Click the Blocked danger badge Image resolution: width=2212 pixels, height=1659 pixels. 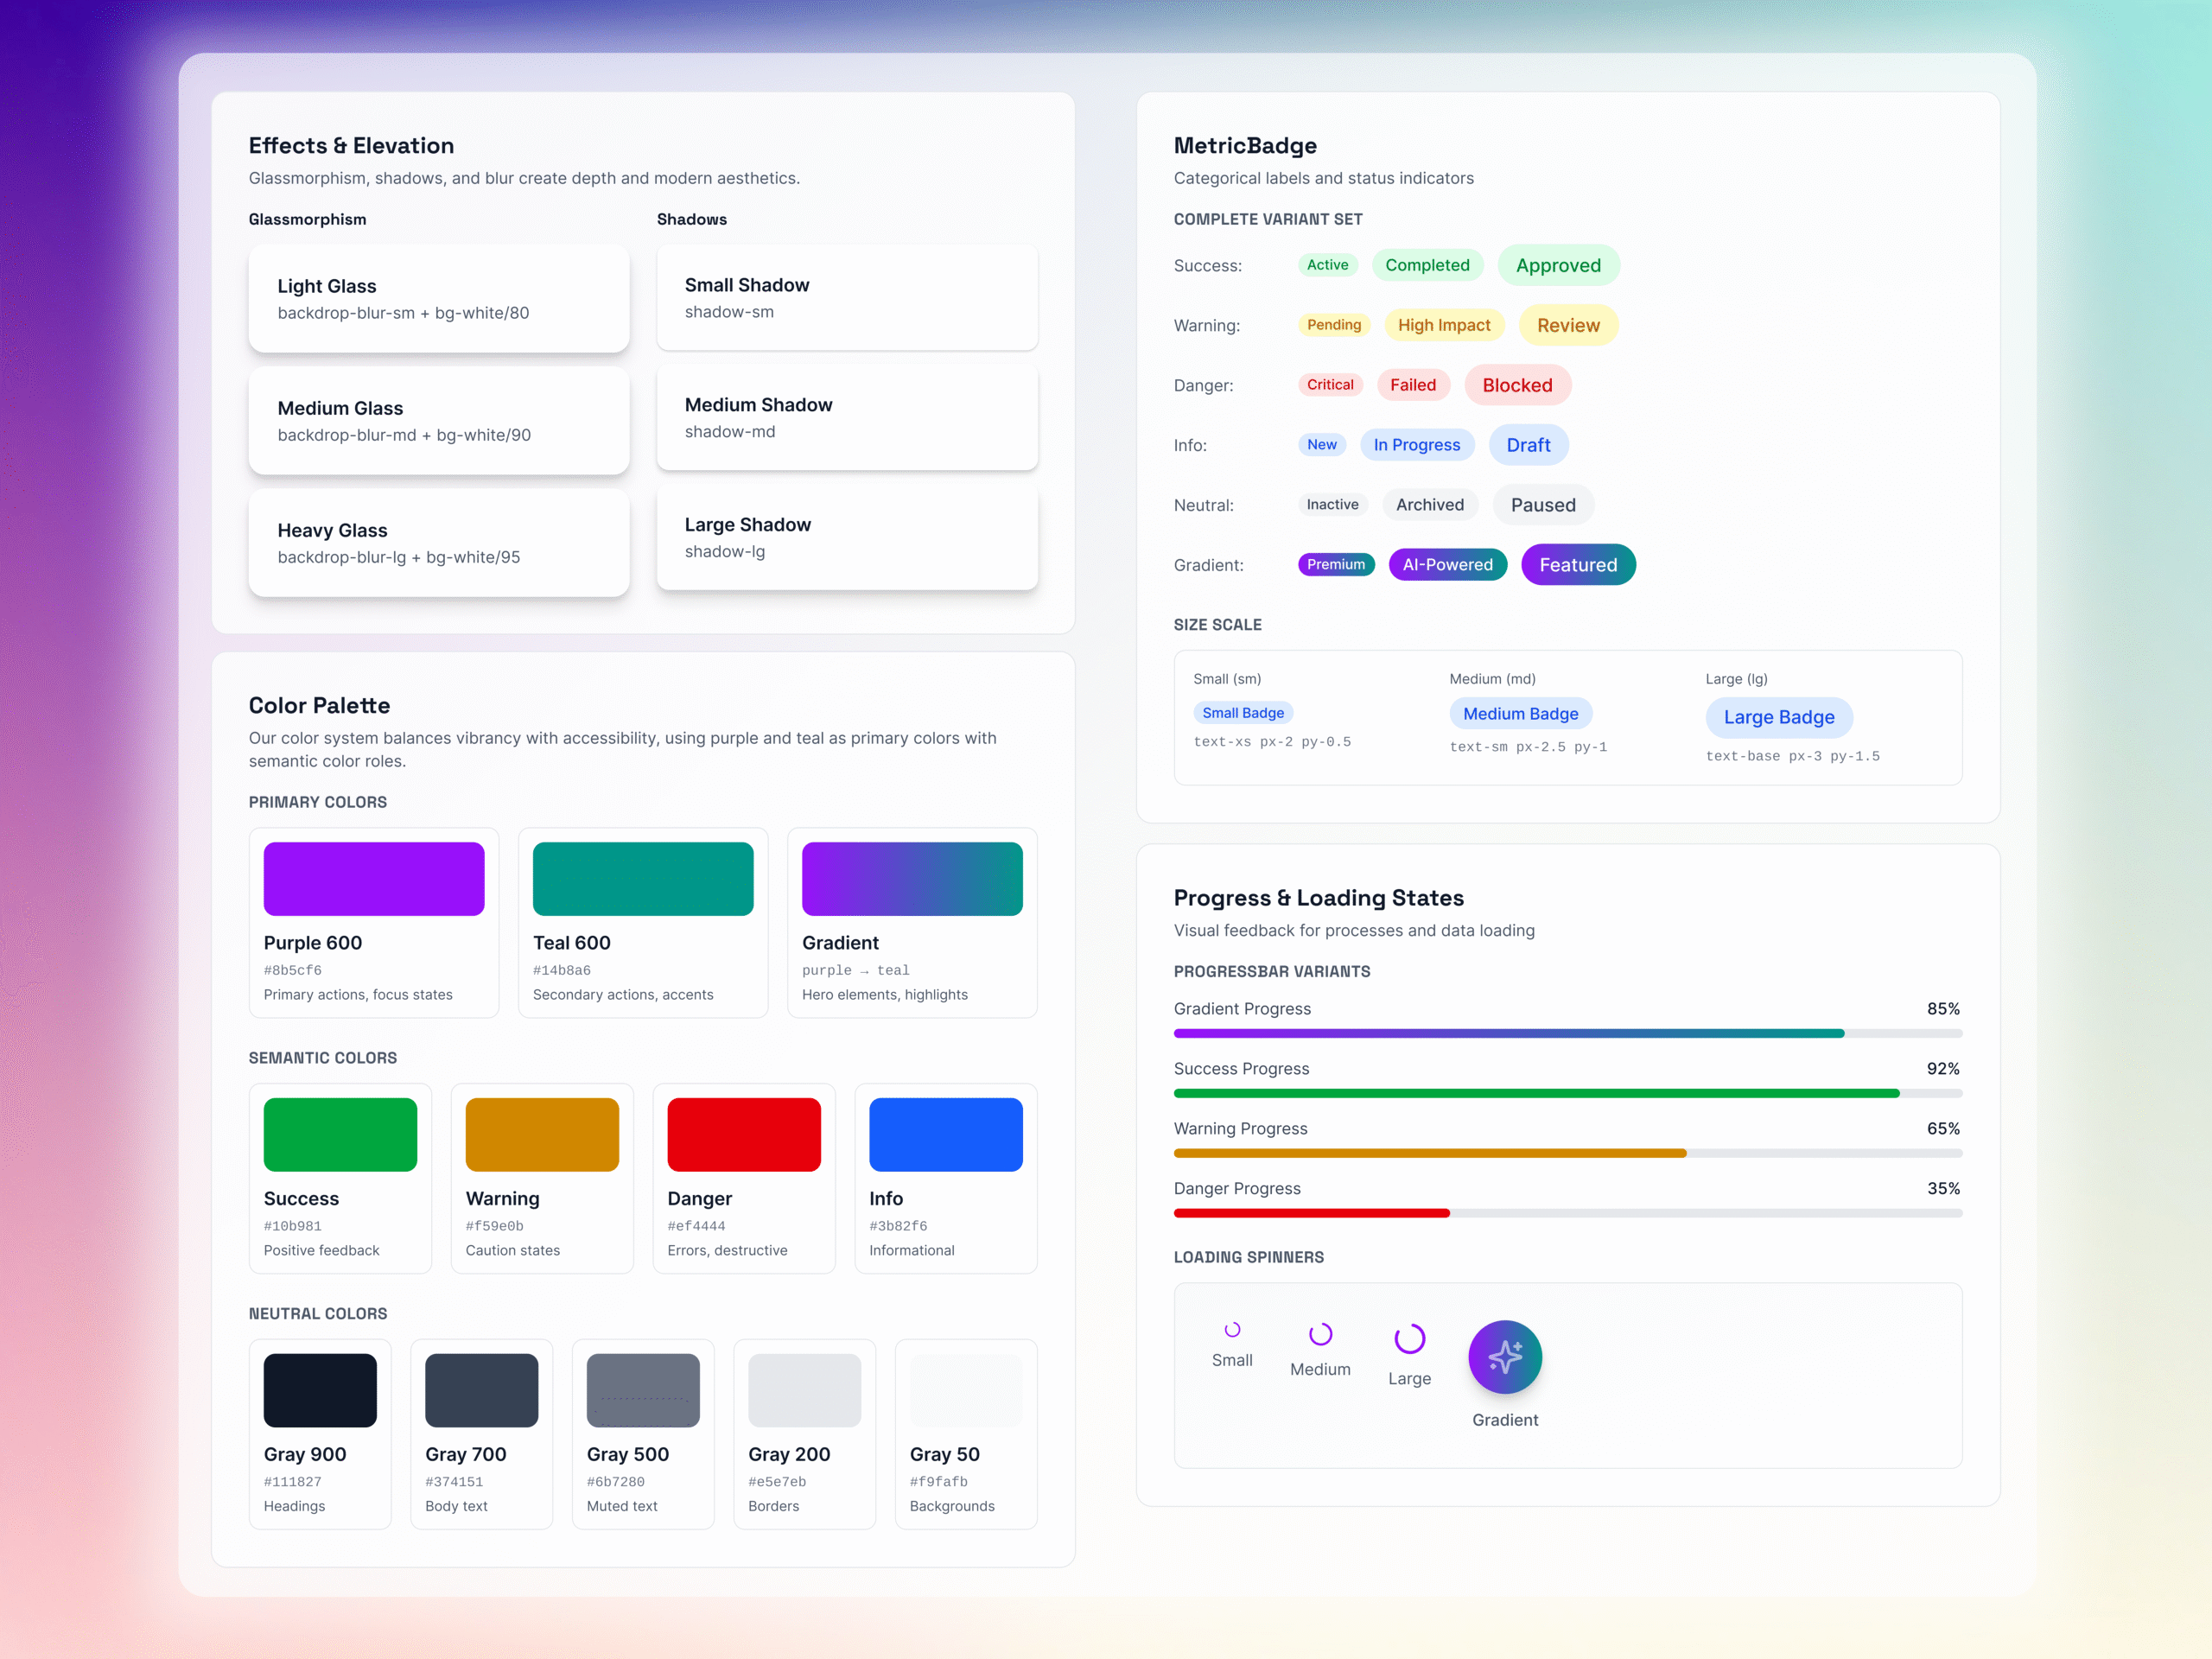tap(1516, 385)
